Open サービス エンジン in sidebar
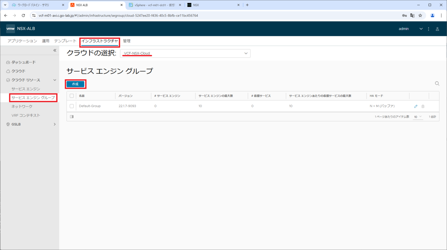Screen dimensions: 447x250 point(26,89)
